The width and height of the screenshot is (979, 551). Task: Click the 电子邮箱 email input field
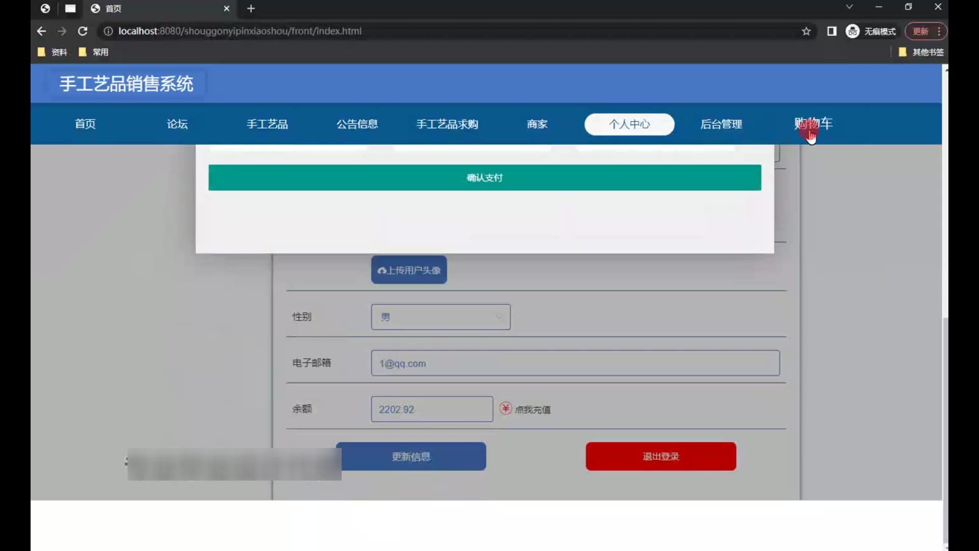[x=575, y=363]
